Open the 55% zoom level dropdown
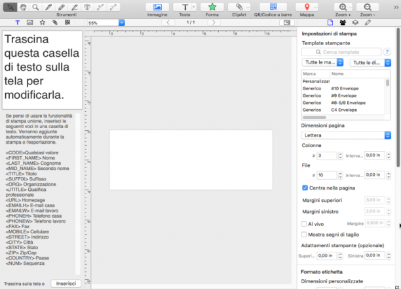Image resolution: width=401 pixels, height=289 pixels. click(122, 23)
